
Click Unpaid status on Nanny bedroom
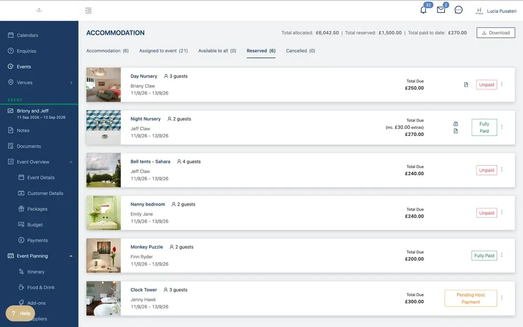pos(487,213)
